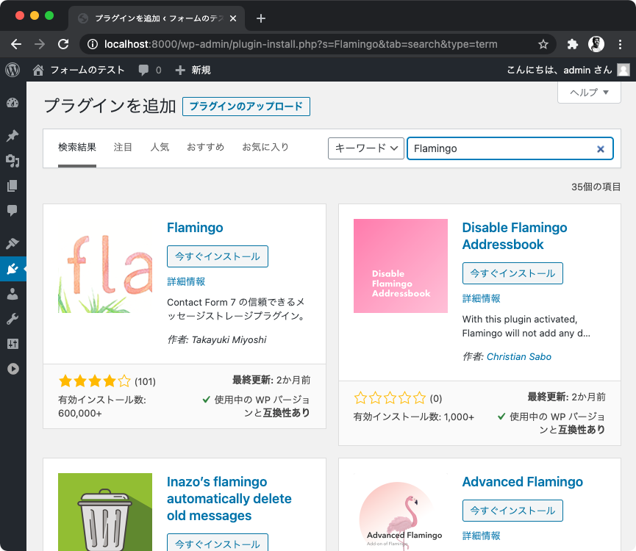
Task: Open Users icon in sidebar
Action: [x=12, y=294]
